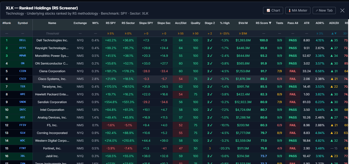Click the +554.8% RS SPY cell
This screenshot has height=164, width=349.
111,102
